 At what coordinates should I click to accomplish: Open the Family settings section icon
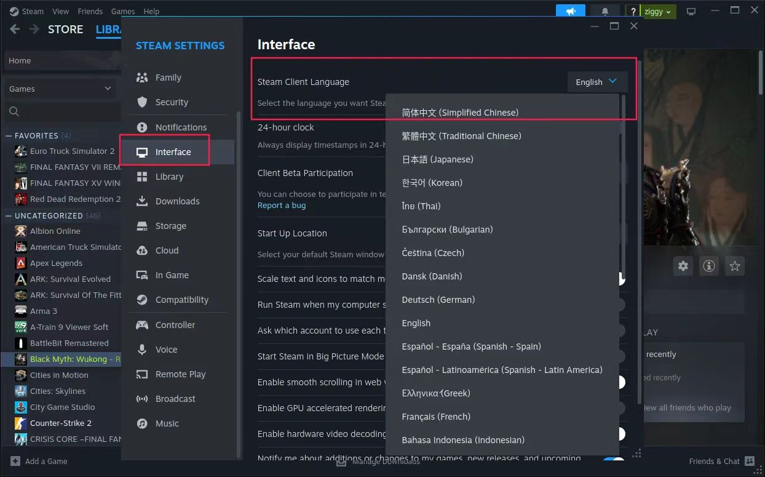click(142, 78)
